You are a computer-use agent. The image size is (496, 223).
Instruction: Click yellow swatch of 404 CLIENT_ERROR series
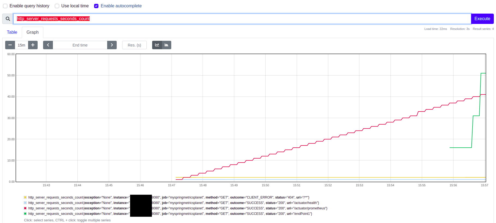pyautogui.click(x=25, y=197)
